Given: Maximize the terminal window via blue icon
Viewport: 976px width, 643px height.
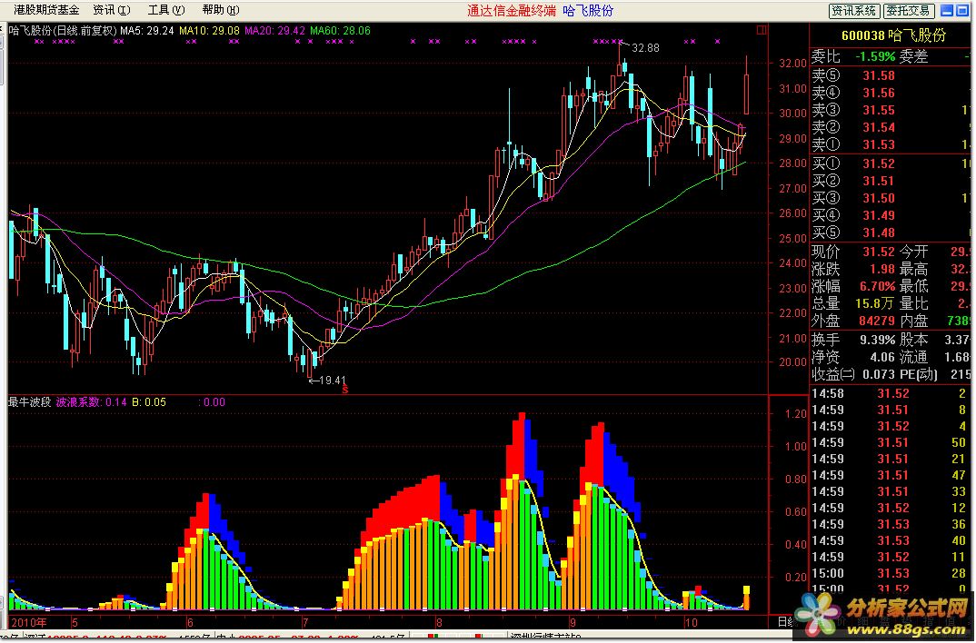Looking at the screenshot, I should click(963, 11).
